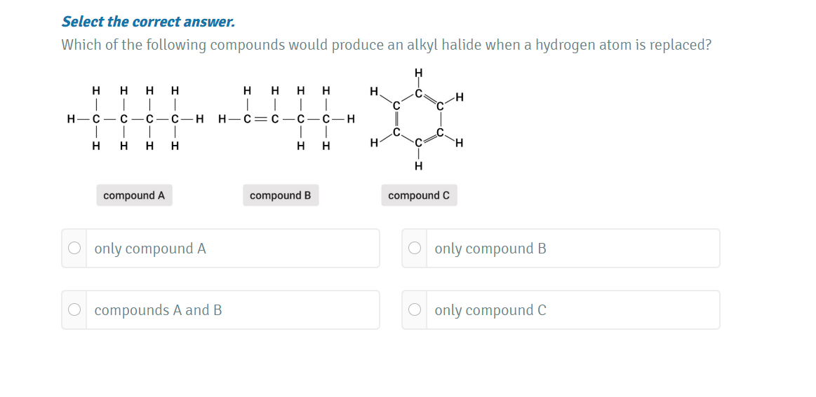
Task: Select the "only compound A" radio button
Action: 75,249
